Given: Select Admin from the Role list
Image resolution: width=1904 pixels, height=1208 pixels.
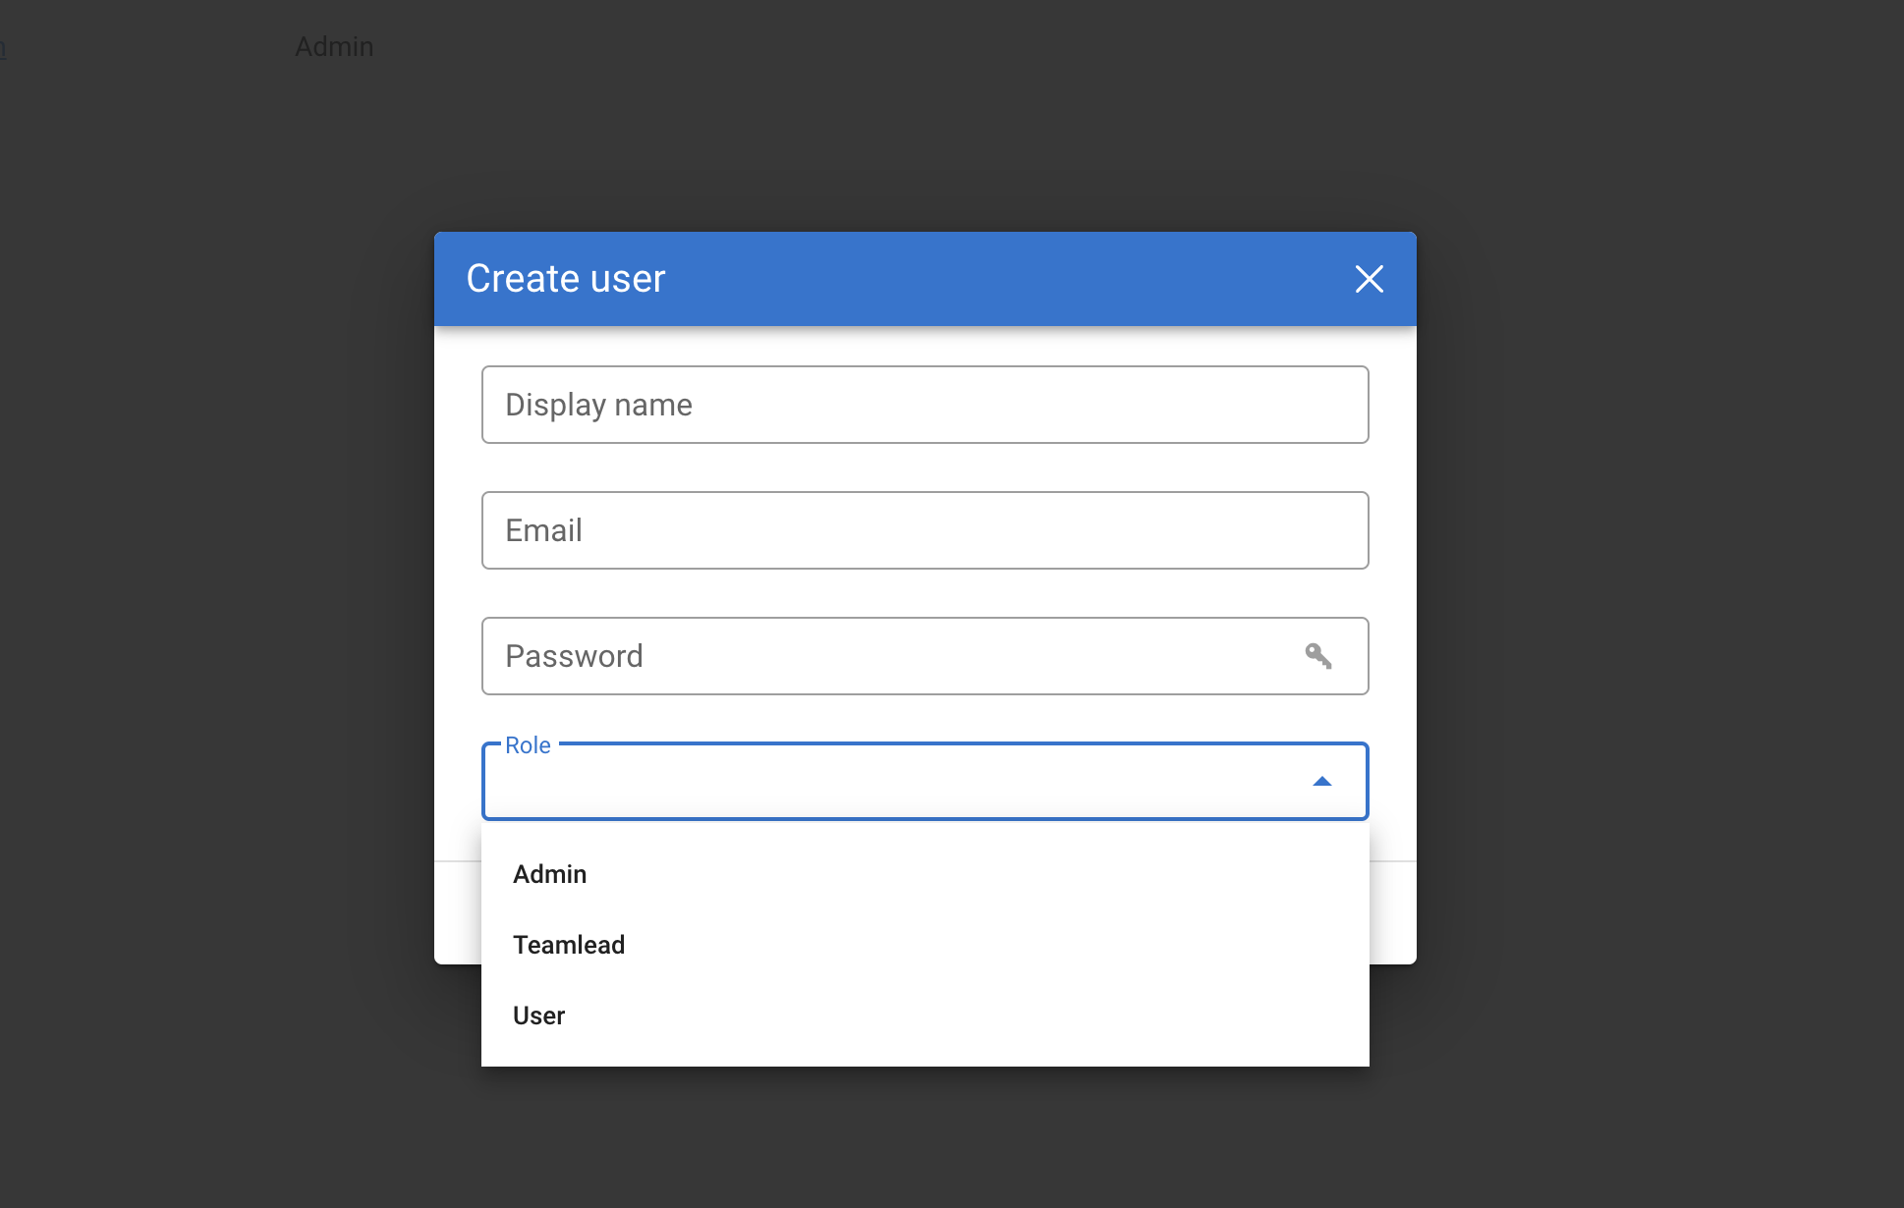Looking at the screenshot, I should [x=549, y=874].
